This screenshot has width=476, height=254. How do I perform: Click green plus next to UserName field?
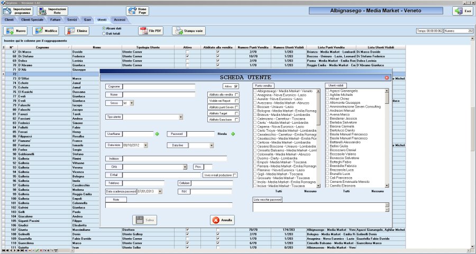pyautogui.click(x=157, y=134)
